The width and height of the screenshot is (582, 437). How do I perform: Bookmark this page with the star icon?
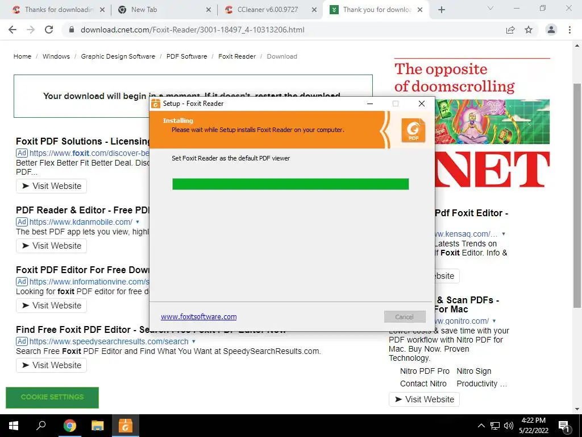point(529,30)
